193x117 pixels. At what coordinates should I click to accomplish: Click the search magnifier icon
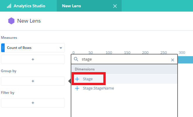pyautogui.click(x=76, y=59)
